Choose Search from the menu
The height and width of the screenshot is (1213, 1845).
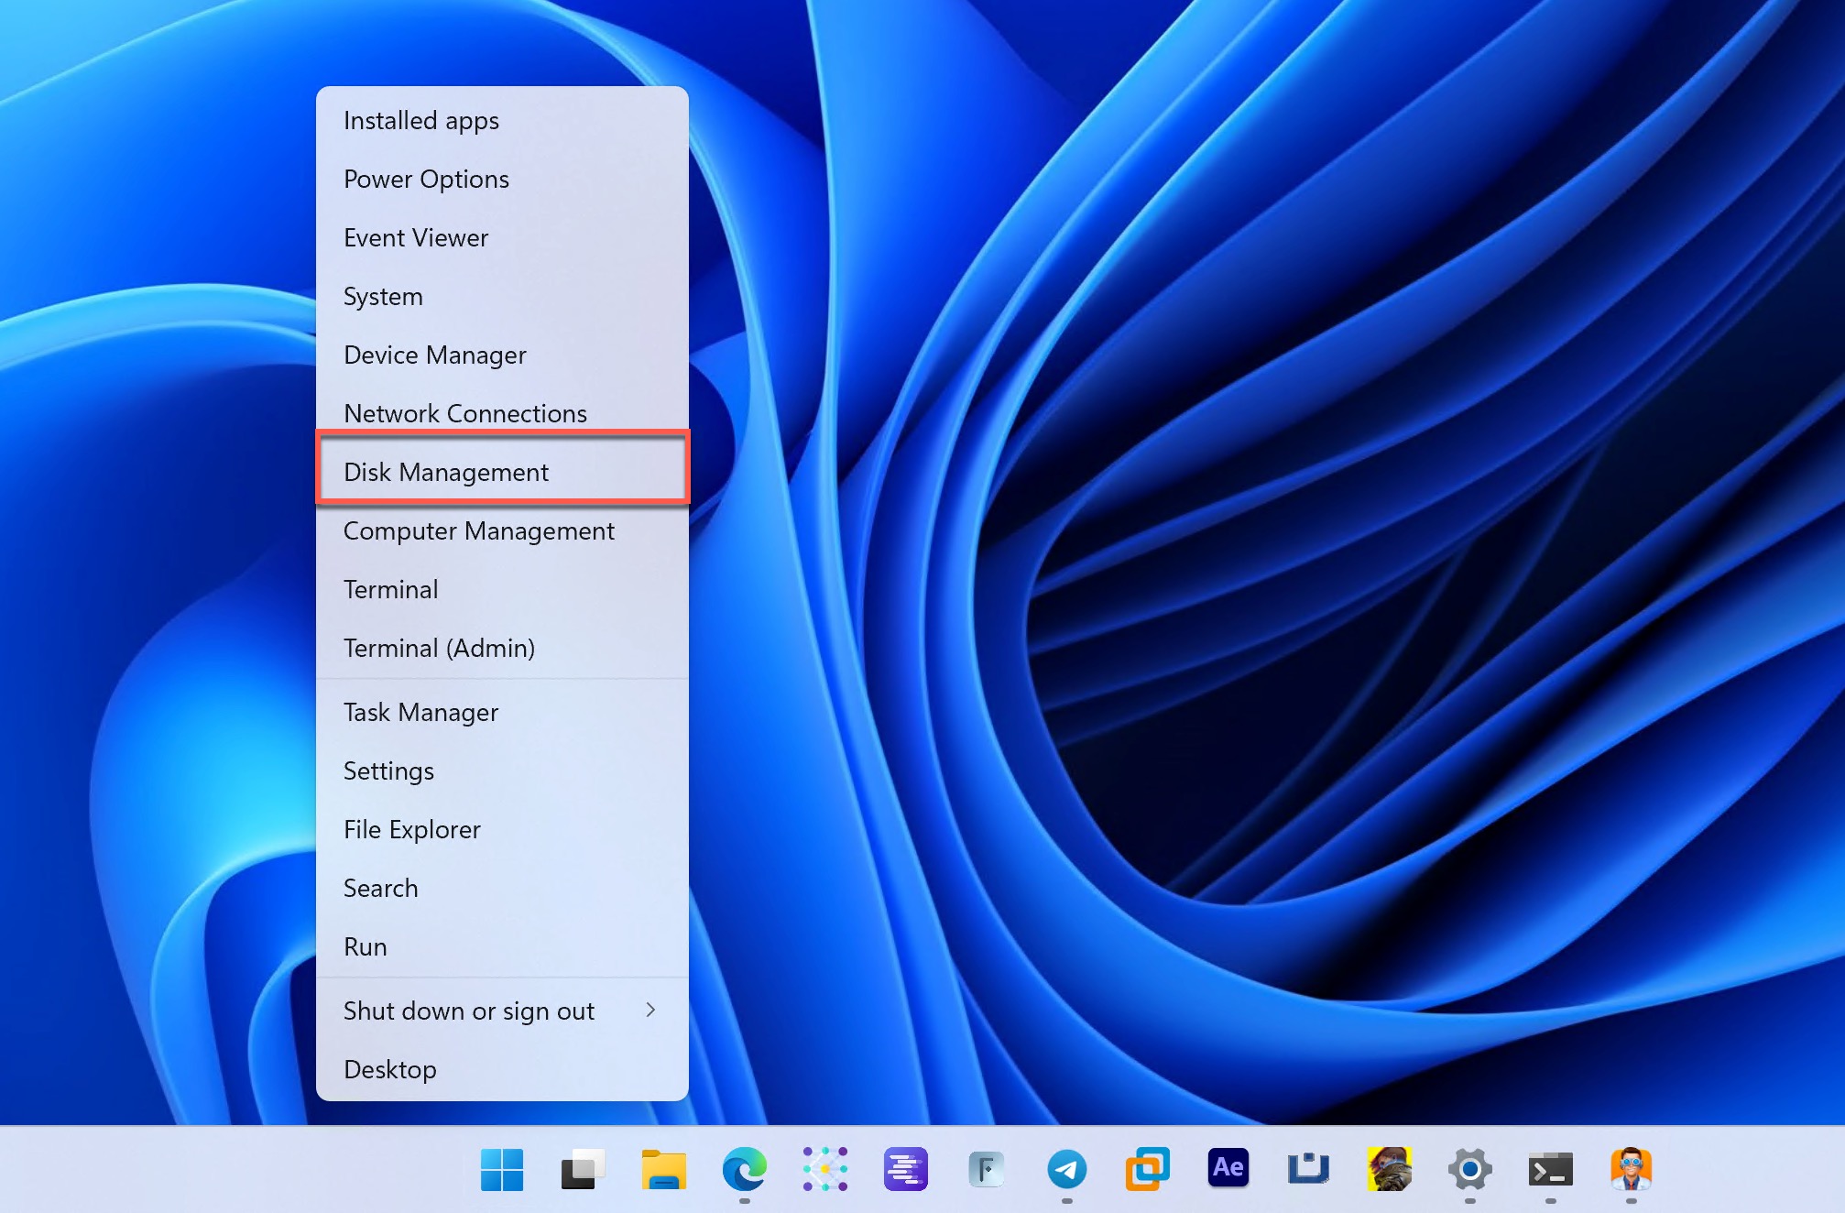(x=502, y=889)
